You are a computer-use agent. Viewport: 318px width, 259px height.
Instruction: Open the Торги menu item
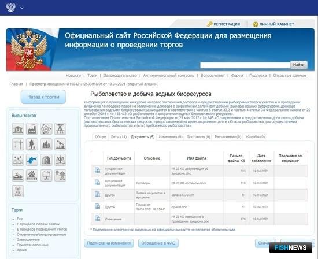pyautogui.click(x=93, y=76)
